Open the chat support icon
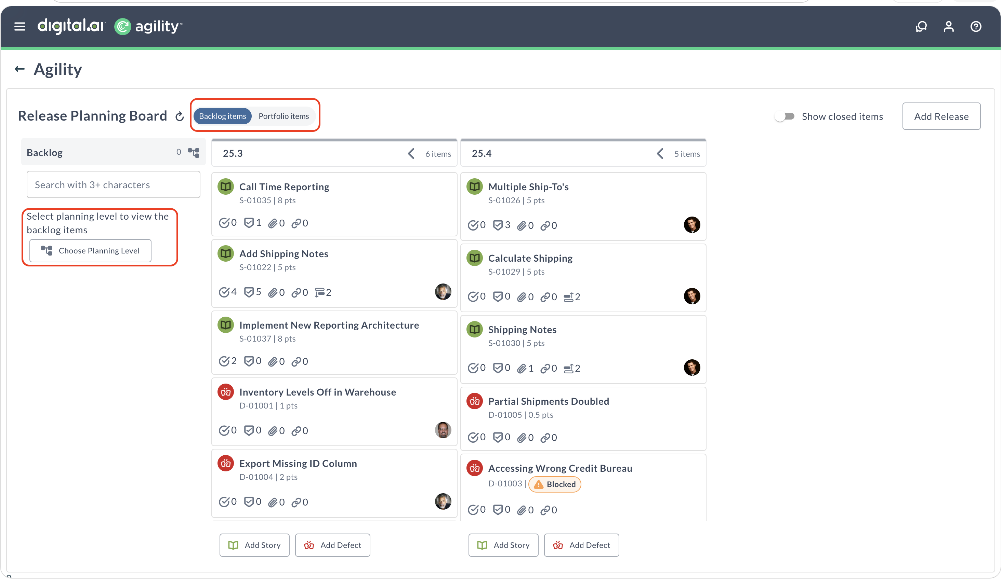 click(x=921, y=26)
